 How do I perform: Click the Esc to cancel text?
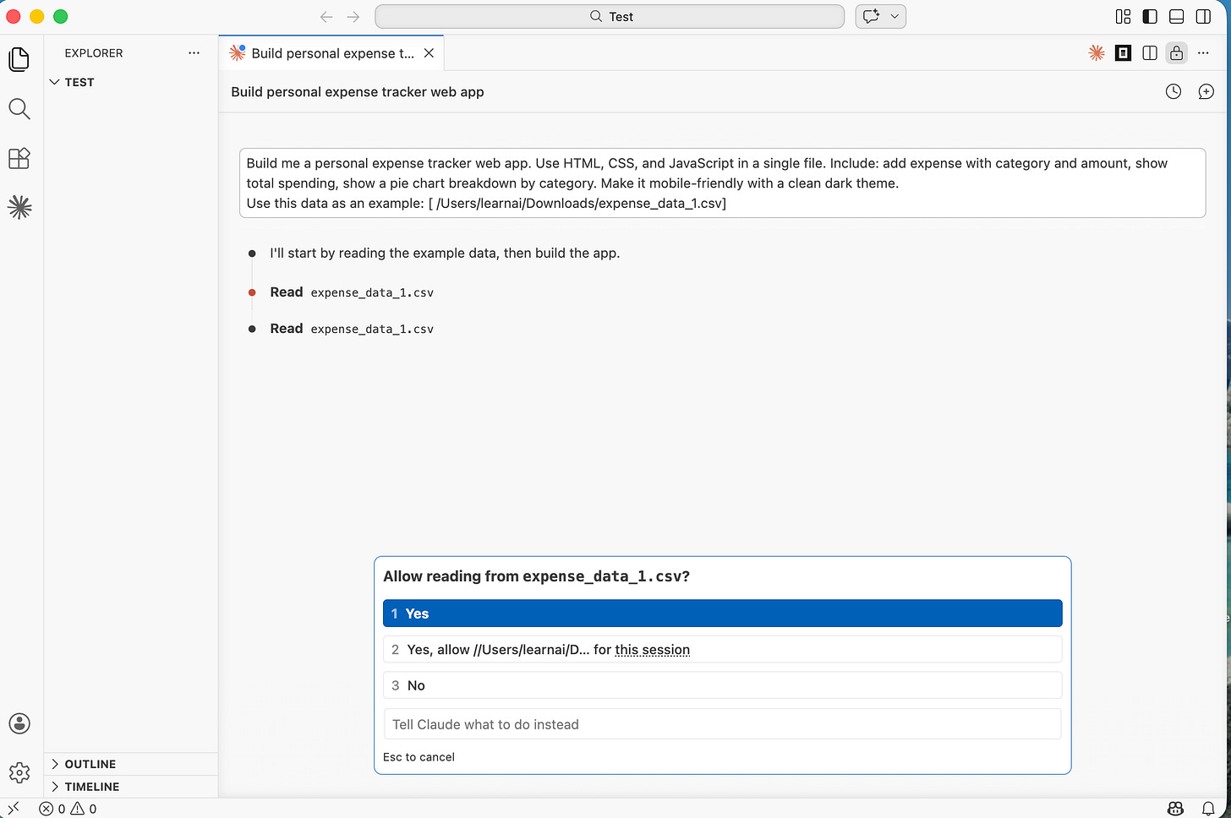point(419,757)
